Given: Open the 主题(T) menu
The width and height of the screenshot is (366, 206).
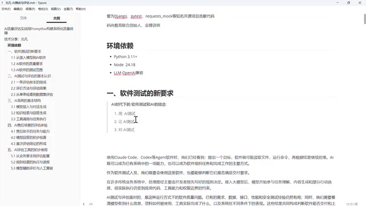Looking at the screenshot, I should pyautogui.click(x=69, y=9).
